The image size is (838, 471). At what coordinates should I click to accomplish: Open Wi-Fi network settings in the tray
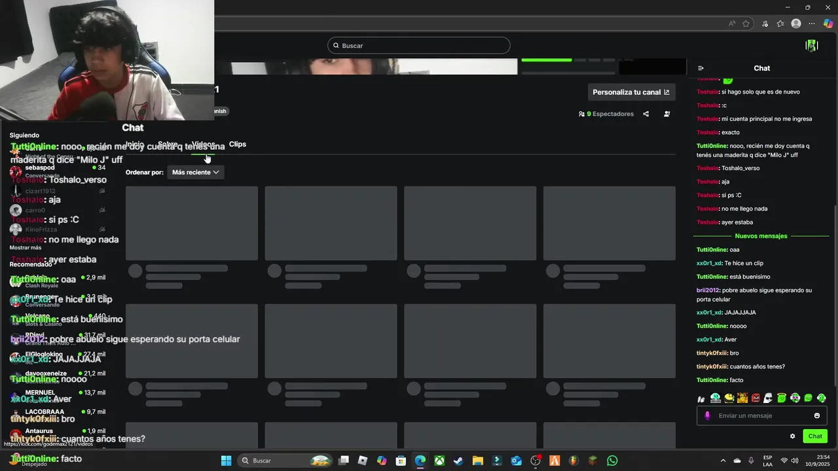784,461
